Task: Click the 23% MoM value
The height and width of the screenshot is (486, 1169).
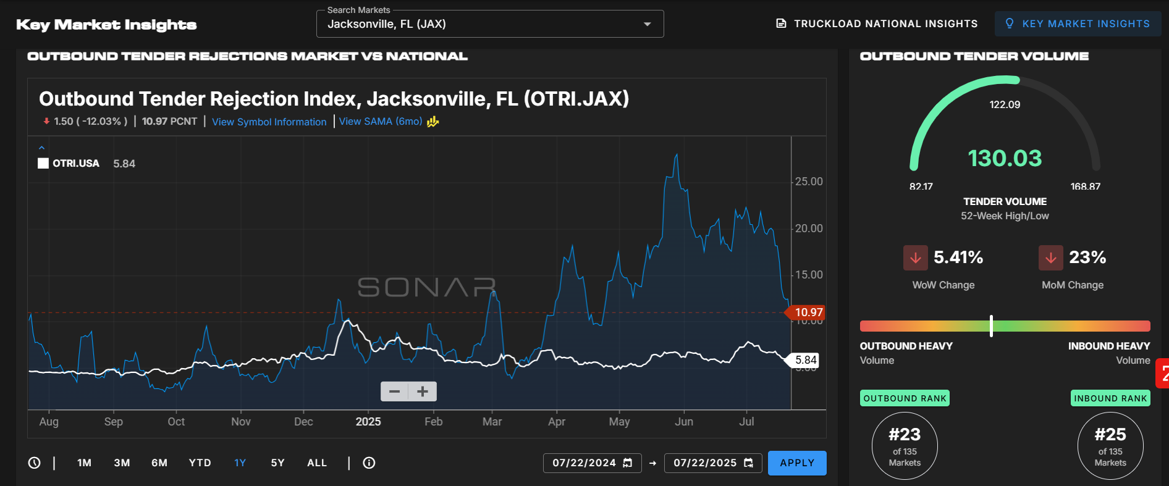Action: click(x=1087, y=257)
